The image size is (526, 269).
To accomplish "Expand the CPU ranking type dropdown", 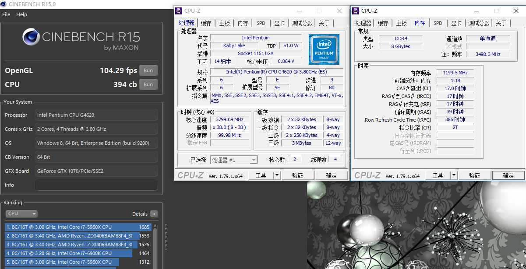I will (x=21, y=214).
